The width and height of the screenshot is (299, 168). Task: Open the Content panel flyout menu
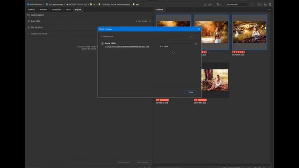click(270, 9)
